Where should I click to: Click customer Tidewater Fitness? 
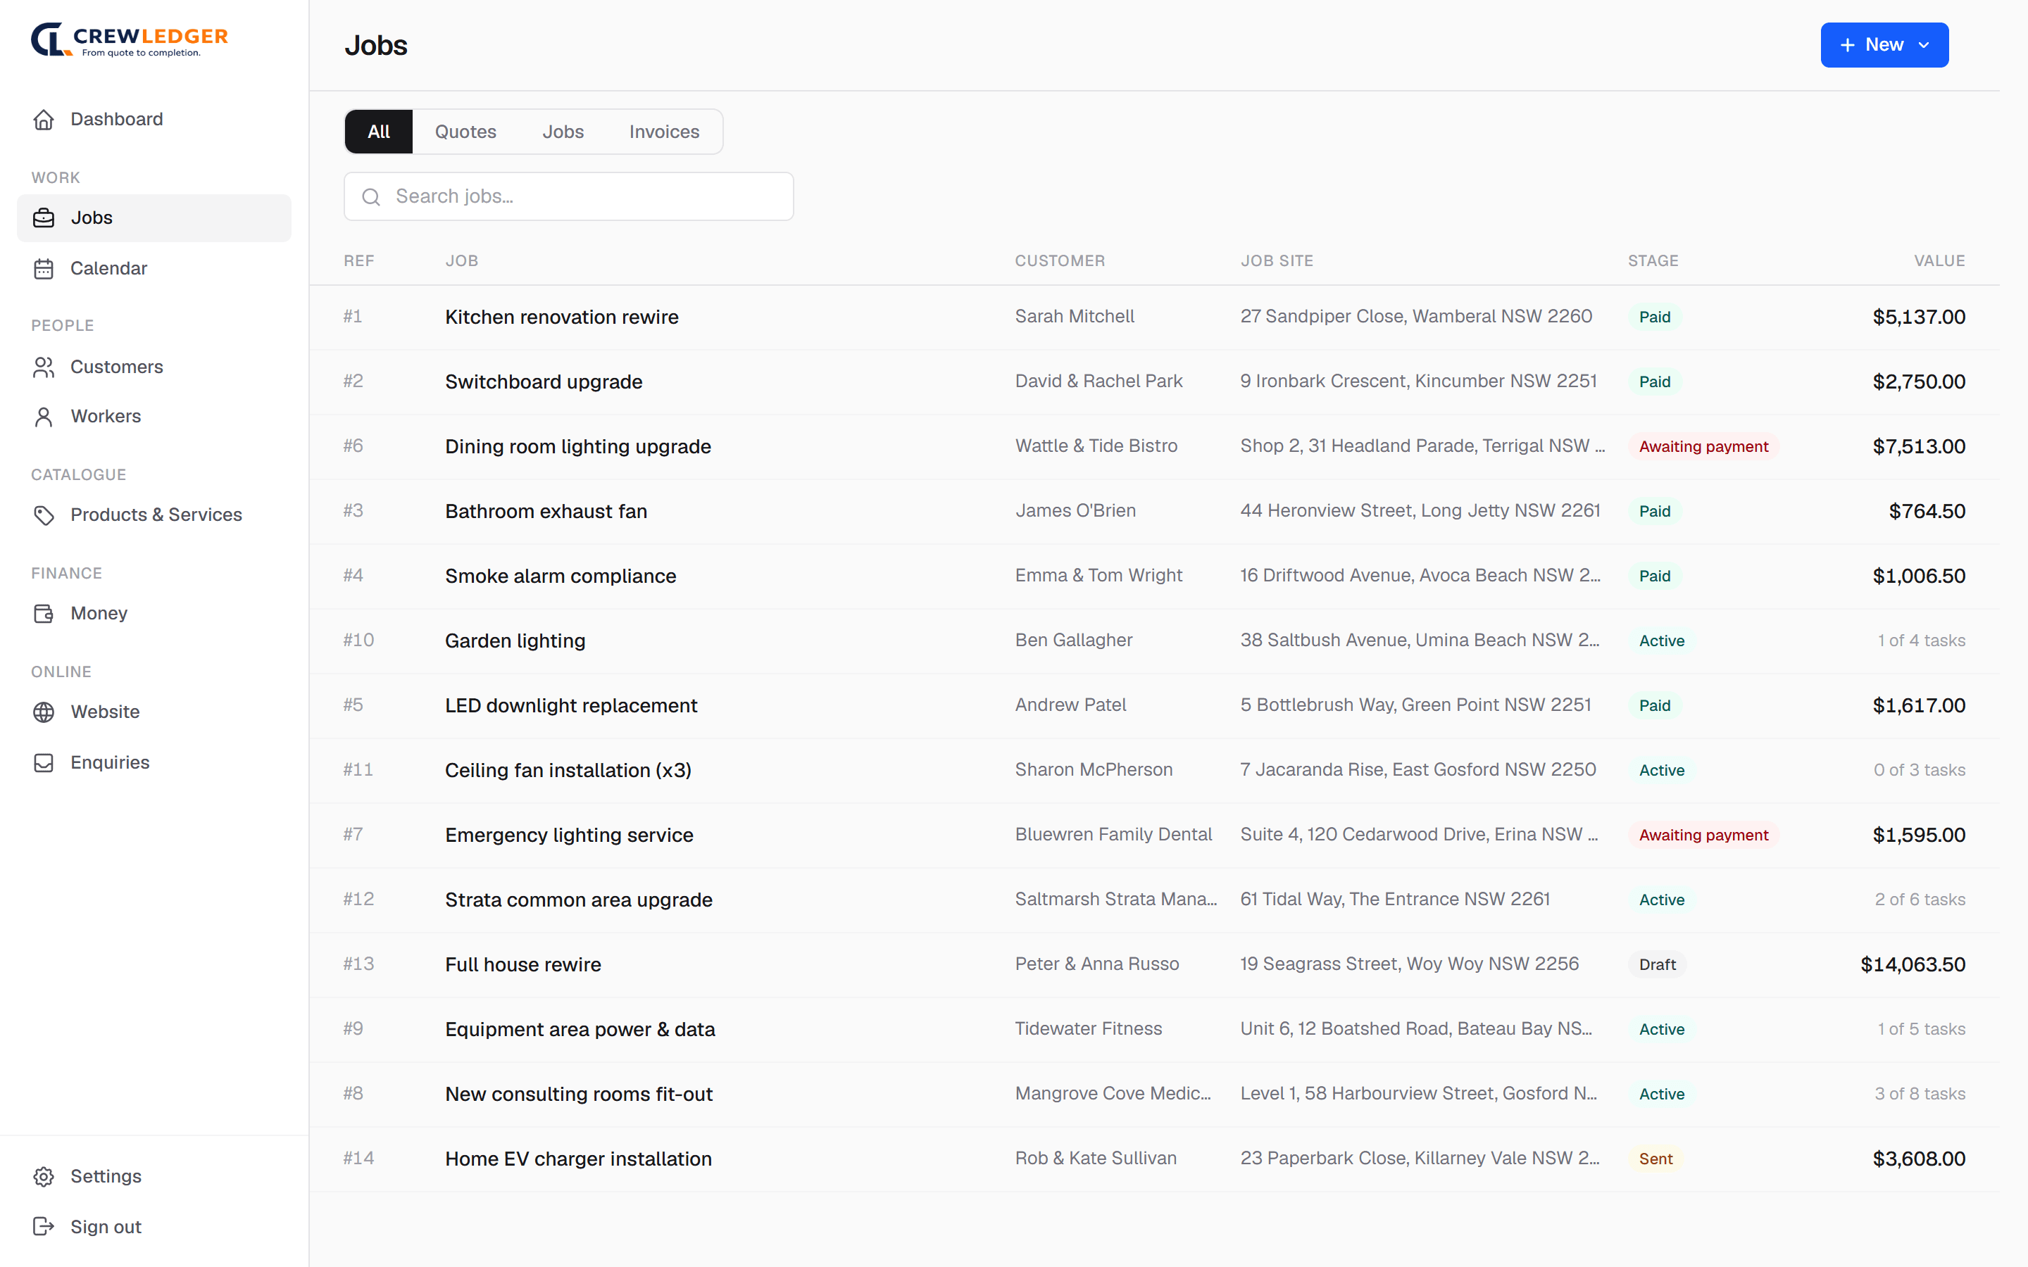point(1088,1029)
